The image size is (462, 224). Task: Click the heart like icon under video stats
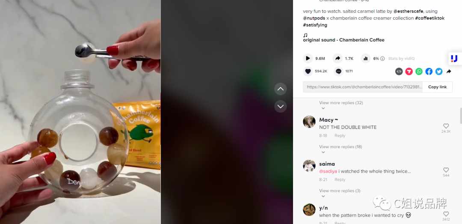click(308, 71)
